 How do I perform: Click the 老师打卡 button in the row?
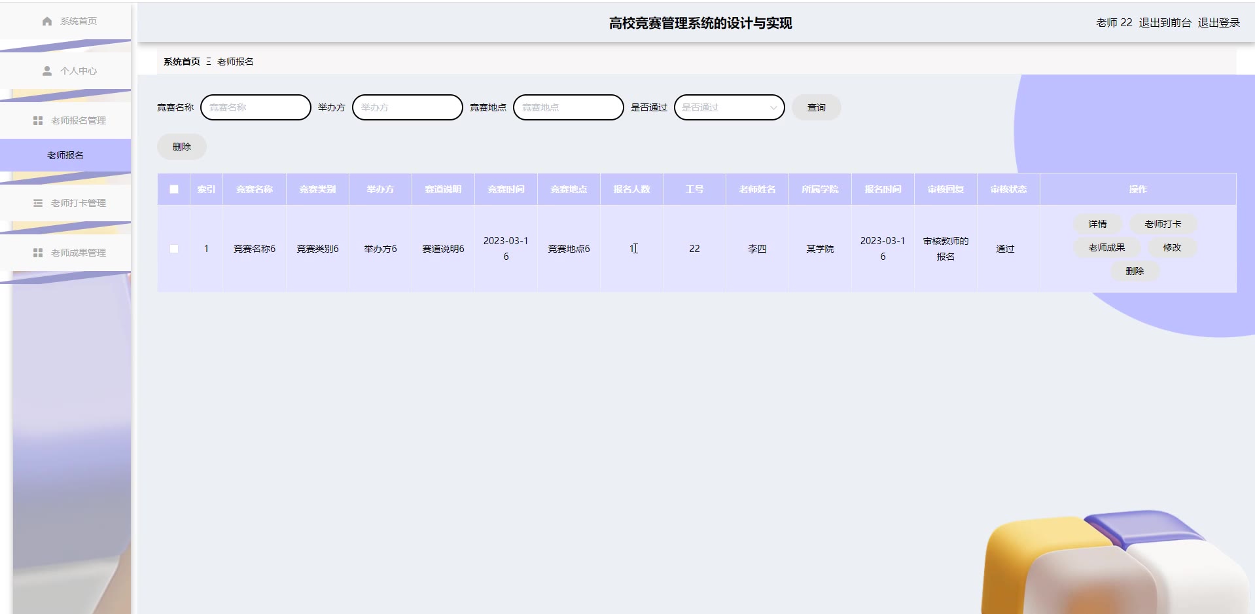(x=1163, y=224)
